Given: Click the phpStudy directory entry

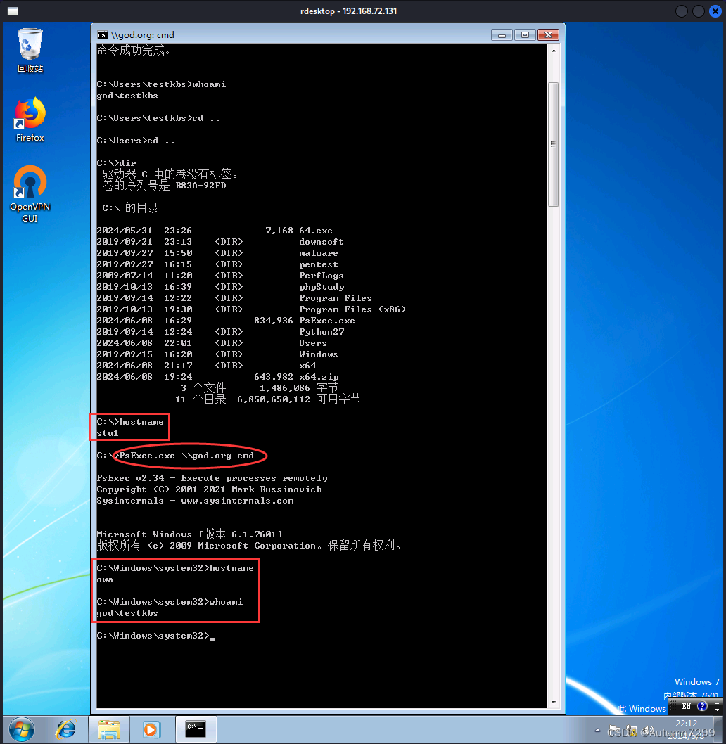Looking at the screenshot, I should point(321,287).
